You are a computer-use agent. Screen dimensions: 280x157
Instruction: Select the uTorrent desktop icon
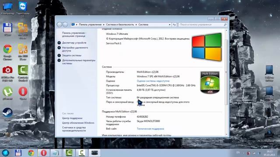tap(7, 93)
